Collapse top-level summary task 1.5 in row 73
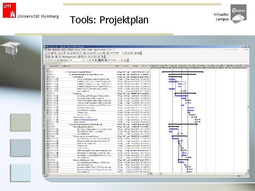 [x=66, y=72]
